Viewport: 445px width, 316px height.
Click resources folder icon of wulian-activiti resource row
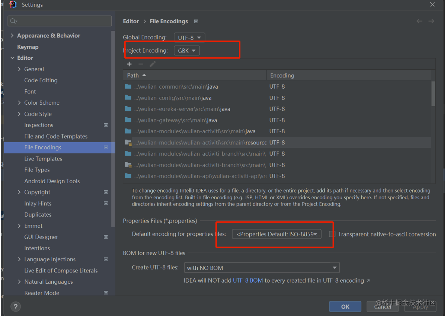pyautogui.click(x=128, y=143)
